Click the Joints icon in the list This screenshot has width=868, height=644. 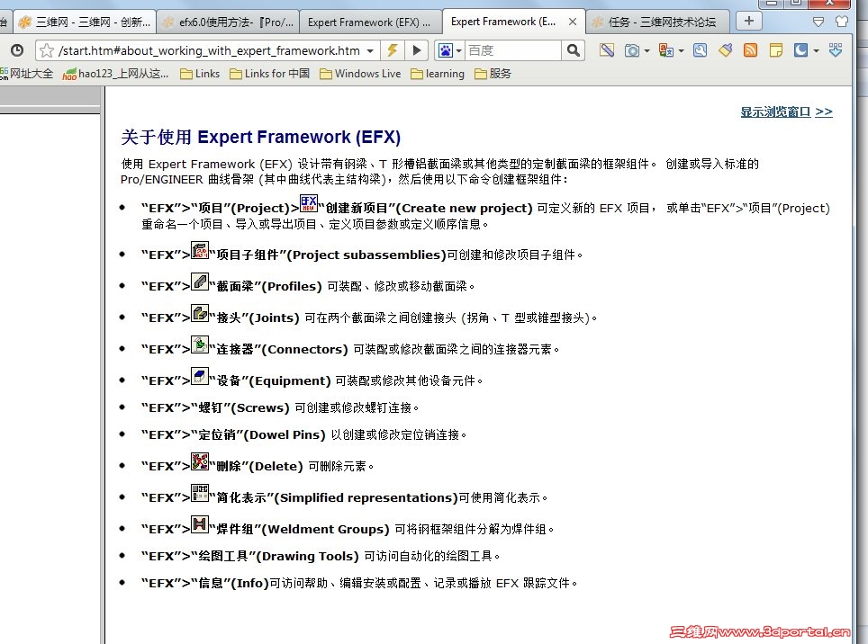(x=200, y=313)
